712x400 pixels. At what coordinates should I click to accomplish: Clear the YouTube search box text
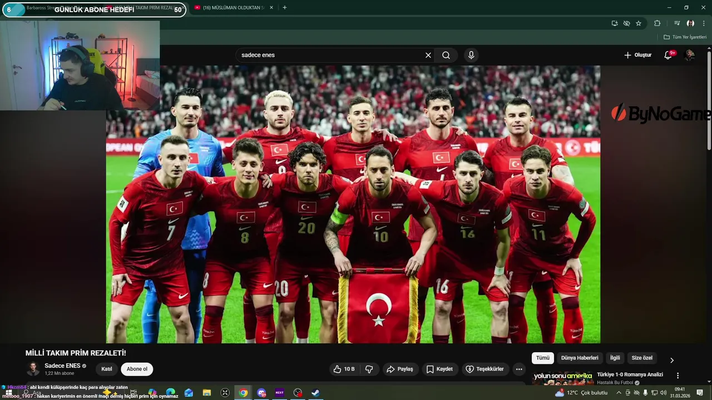coord(428,55)
